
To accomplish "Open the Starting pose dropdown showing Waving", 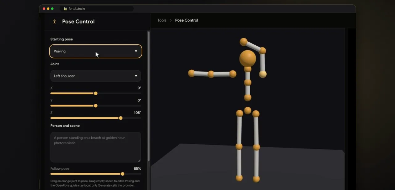I will (x=96, y=51).
